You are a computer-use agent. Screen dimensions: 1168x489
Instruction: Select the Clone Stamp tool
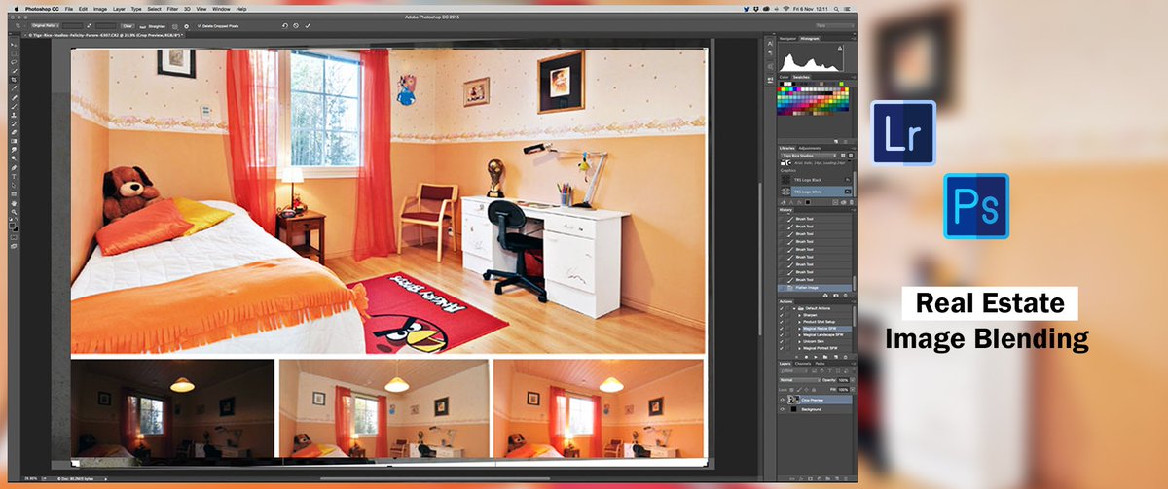15,114
